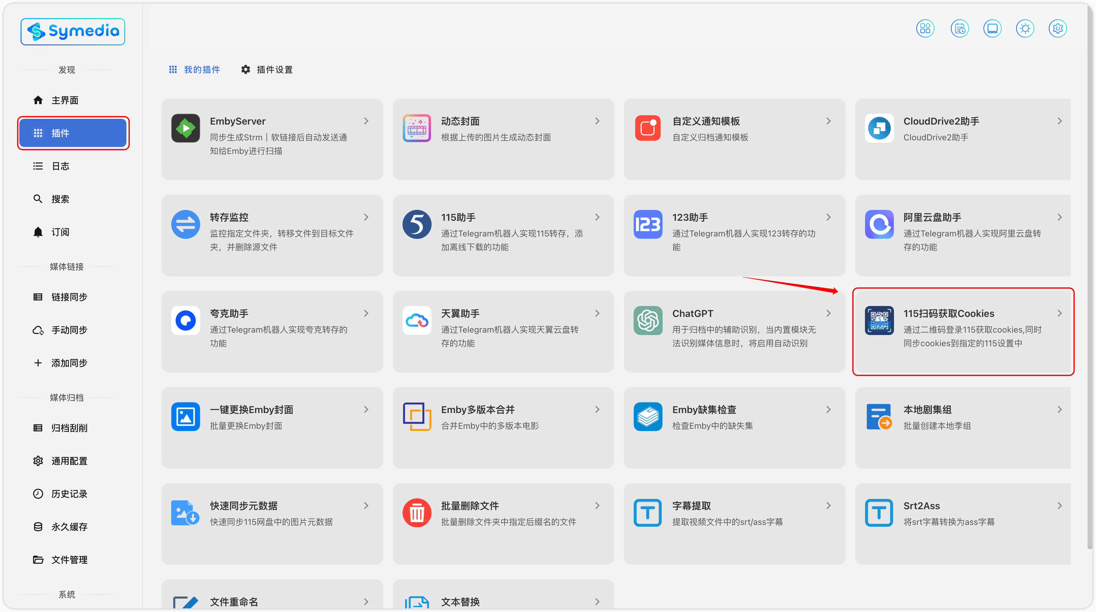Screen dimensions: 1096x612
Task: Open the 转存监控 plugin title
Action: click(x=229, y=217)
